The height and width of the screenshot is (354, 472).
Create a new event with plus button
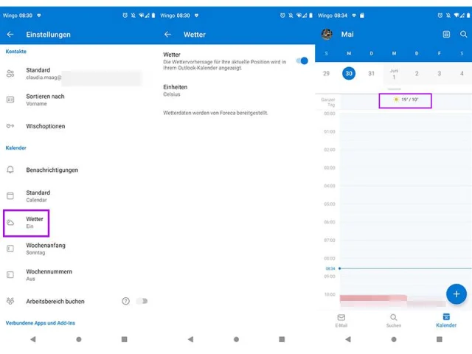pos(457,294)
